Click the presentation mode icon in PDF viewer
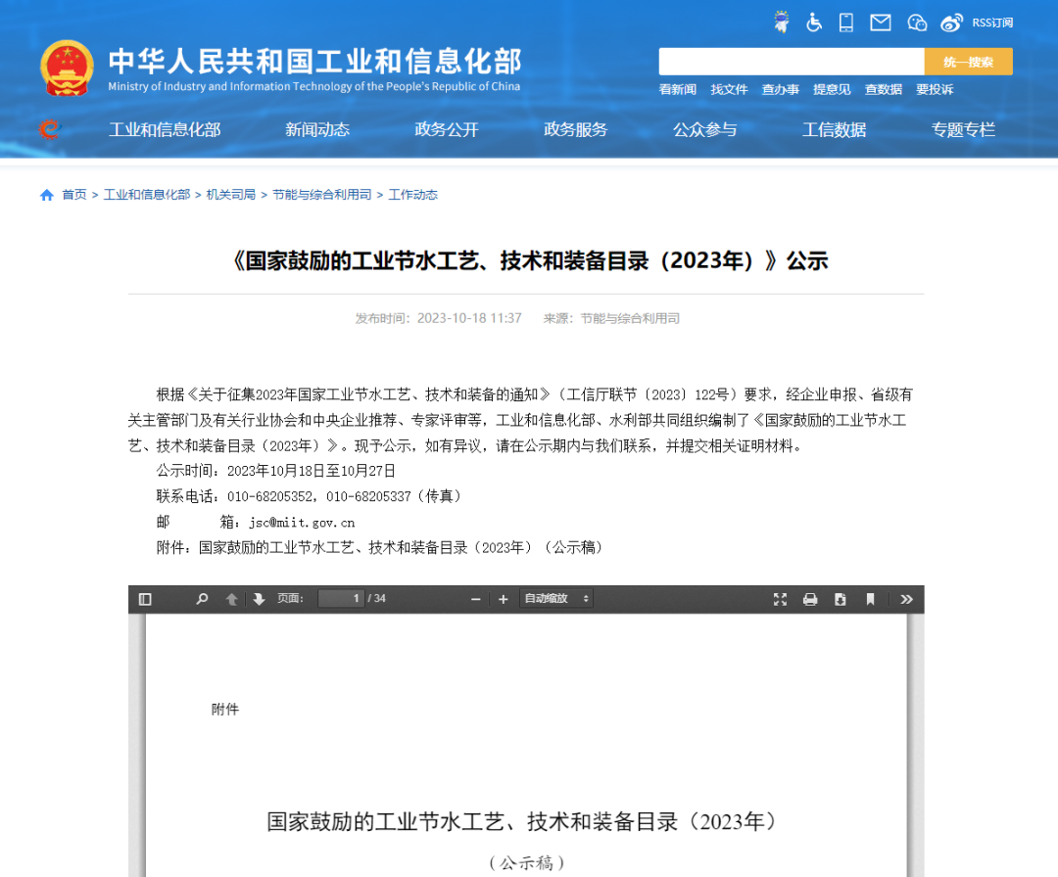Viewport: 1058px width, 877px height. pos(780,598)
